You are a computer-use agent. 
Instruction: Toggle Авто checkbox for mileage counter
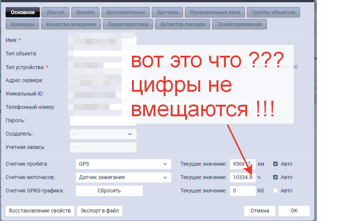(x=275, y=164)
